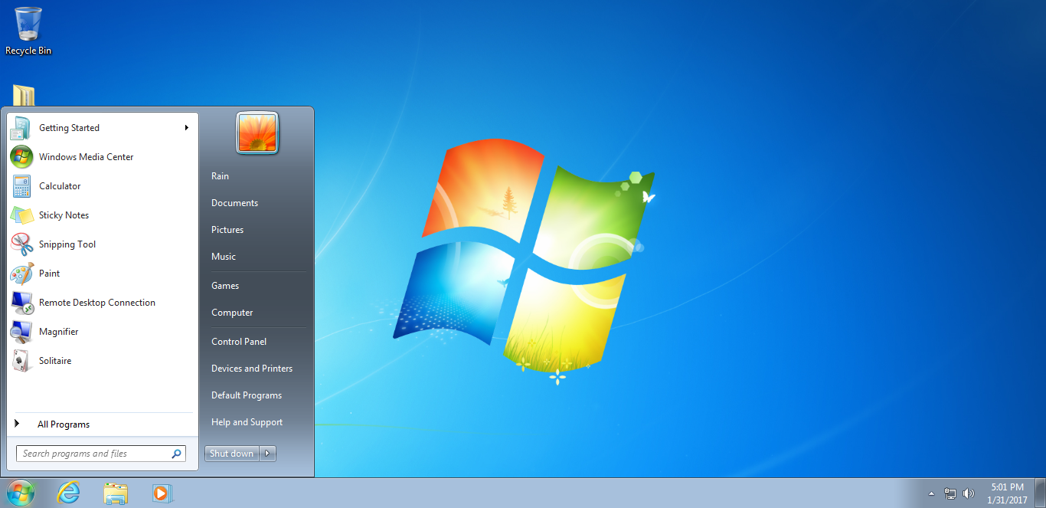1046x508 pixels.
Task: Select the Getting Started label
Action: 69,128
